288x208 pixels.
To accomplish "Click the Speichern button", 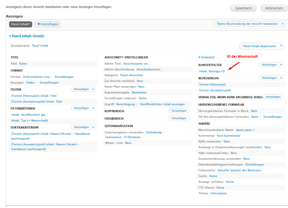I will click(243, 8).
